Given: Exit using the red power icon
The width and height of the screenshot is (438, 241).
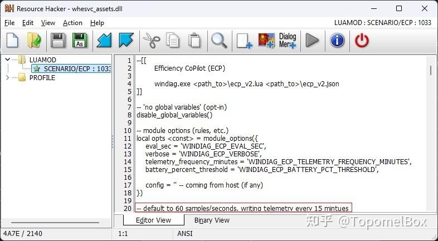Looking at the screenshot, I should pos(362,41).
